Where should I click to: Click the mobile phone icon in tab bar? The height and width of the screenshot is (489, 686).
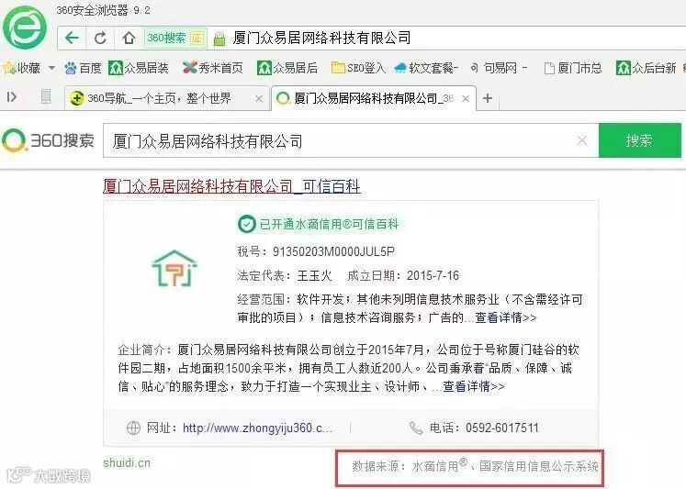(x=46, y=96)
